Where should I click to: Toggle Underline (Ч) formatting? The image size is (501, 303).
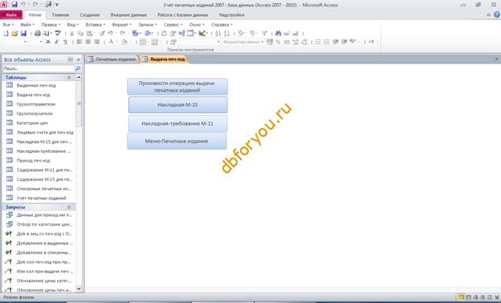(65, 42)
